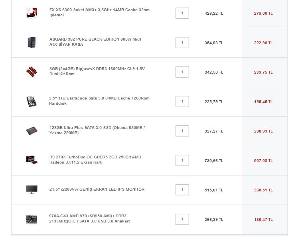Open the ASGARD 382 case thumbnail image
The width and height of the screenshot is (288, 236).
click(x=32, y=42)
